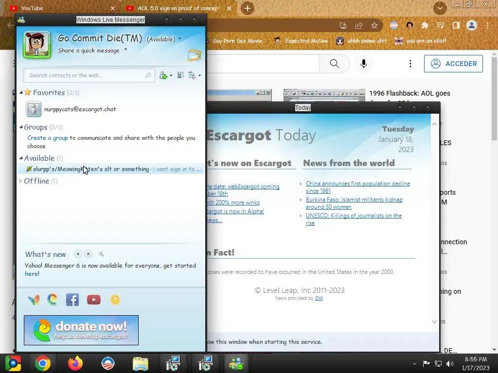Click the install app icon in address bar
This screenshot has height=373, width=498.
click(x=343, y=25)
